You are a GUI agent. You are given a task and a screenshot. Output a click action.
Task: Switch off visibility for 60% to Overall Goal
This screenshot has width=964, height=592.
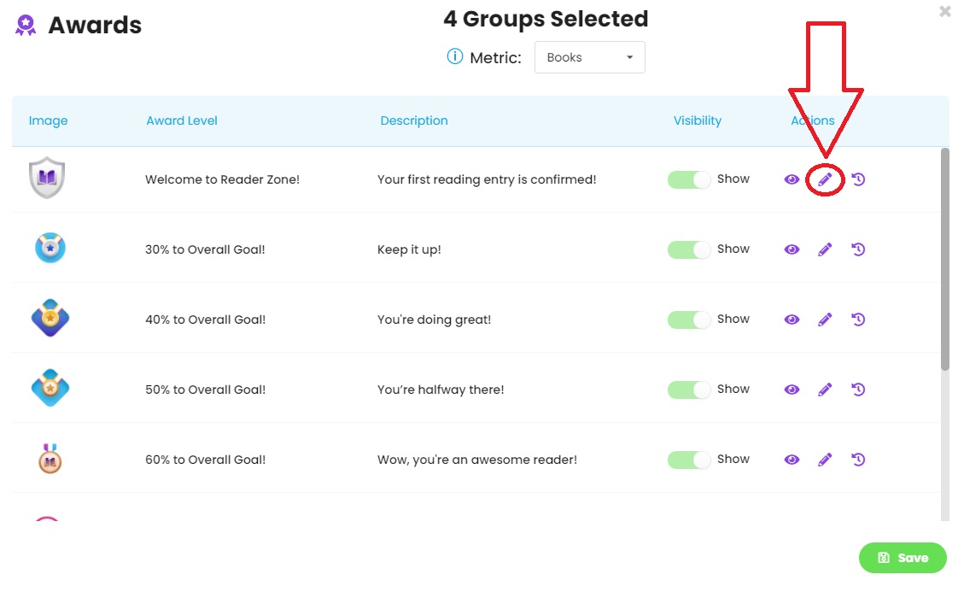pyautogui.click(x=688, y=460)
